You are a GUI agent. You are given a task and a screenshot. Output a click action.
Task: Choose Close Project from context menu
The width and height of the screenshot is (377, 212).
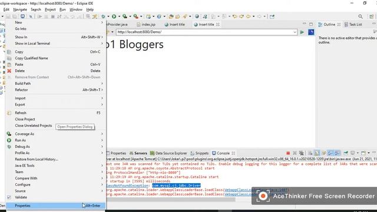click(x=55, y=119)
